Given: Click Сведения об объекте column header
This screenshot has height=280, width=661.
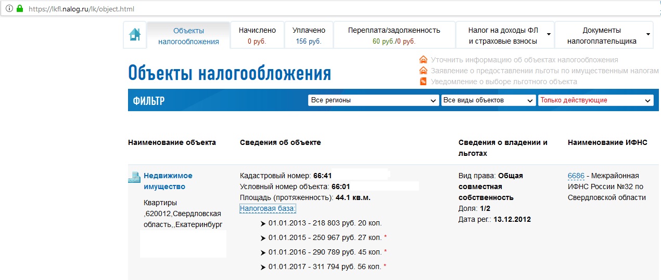Looking at the screenshot, I should point(281,142).
